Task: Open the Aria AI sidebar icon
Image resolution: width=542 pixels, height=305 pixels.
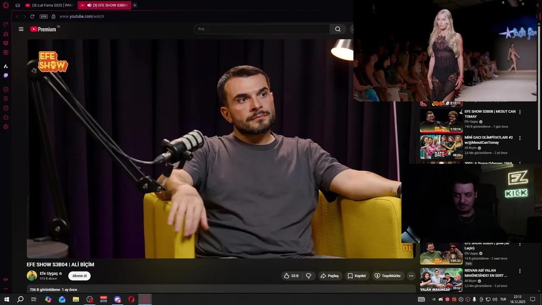Action: pos(6,66)
